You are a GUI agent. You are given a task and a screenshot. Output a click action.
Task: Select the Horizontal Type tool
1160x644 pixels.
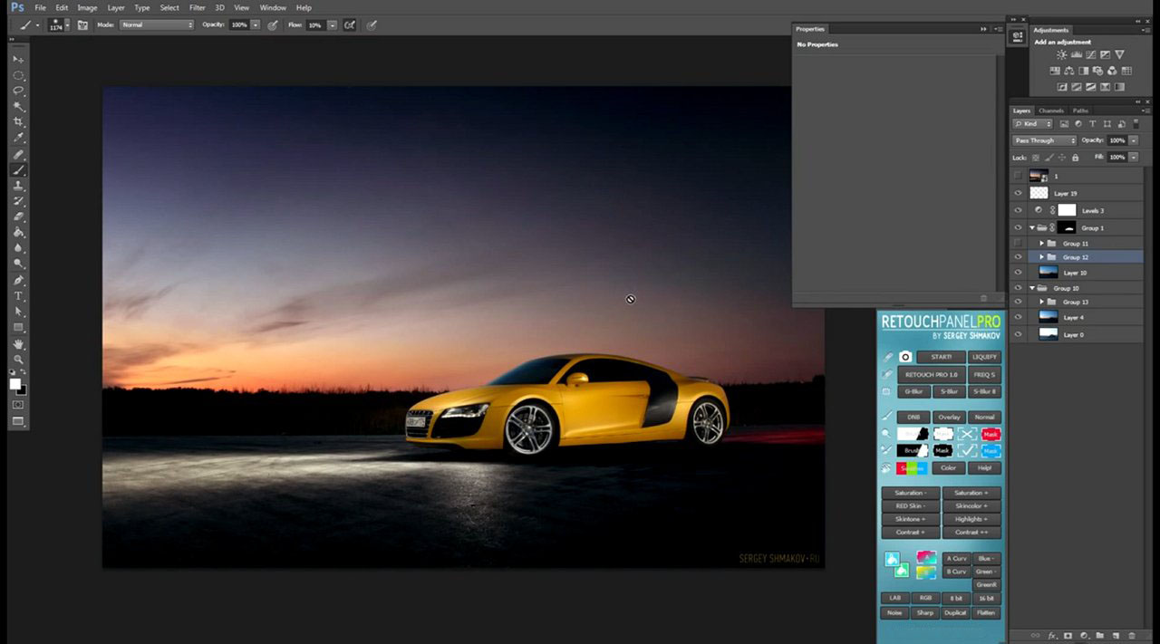[18, 296]
